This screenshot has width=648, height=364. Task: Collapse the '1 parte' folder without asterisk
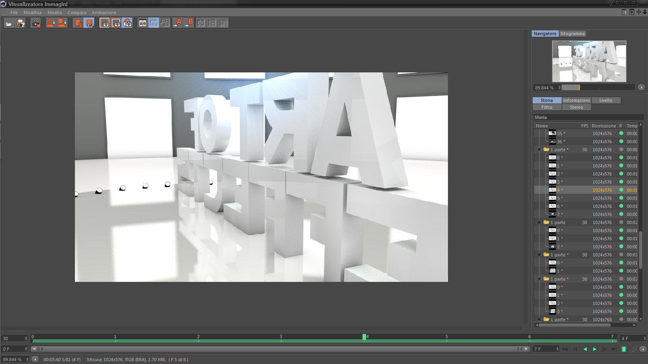(539, 223)
